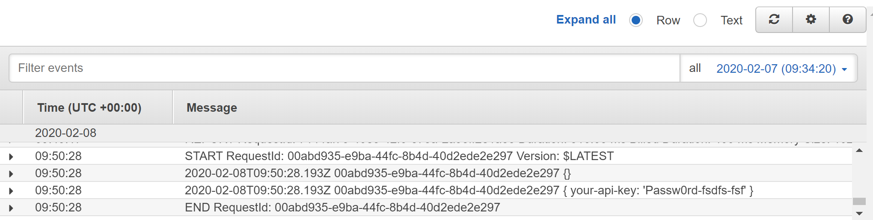This screenshot has width=873, height=220.
Task: Click the 'all' time range link
Action: pos(695,68)
